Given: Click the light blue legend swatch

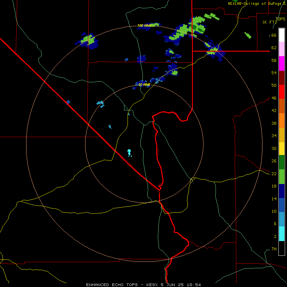Looking at the screenshot, I should pyautogui.click(x=282, y=219).
